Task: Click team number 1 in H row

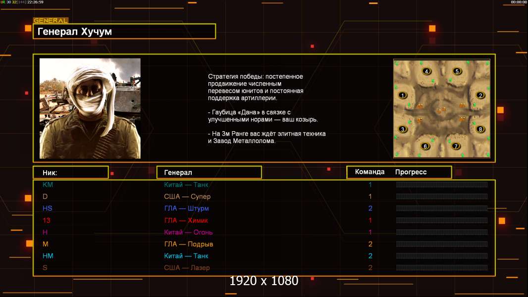Action: click(x=370, y=232)
